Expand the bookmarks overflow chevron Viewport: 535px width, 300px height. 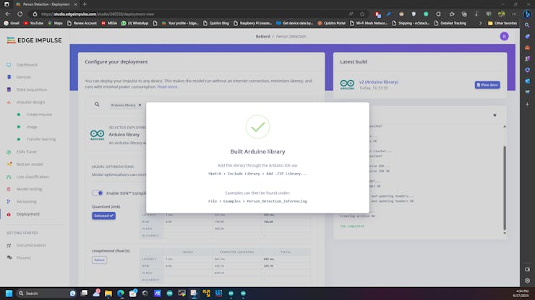480,23
